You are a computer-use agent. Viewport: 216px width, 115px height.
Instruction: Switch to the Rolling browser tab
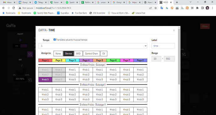(87, 2)
